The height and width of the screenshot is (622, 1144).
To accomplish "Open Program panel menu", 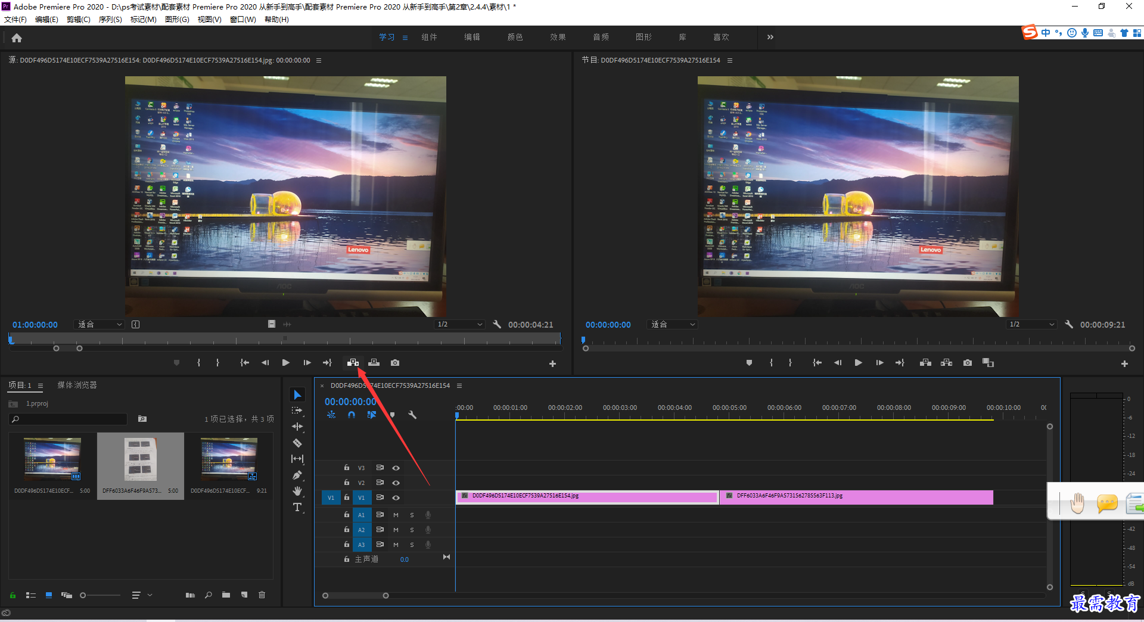I will pos(730,60).
